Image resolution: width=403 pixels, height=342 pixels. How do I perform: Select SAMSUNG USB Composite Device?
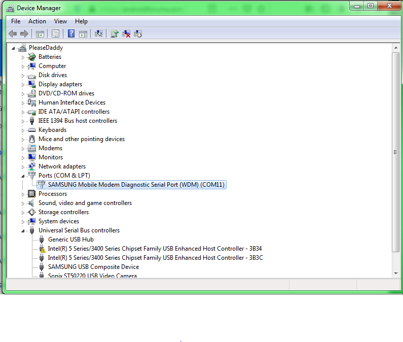click(94, 267)
